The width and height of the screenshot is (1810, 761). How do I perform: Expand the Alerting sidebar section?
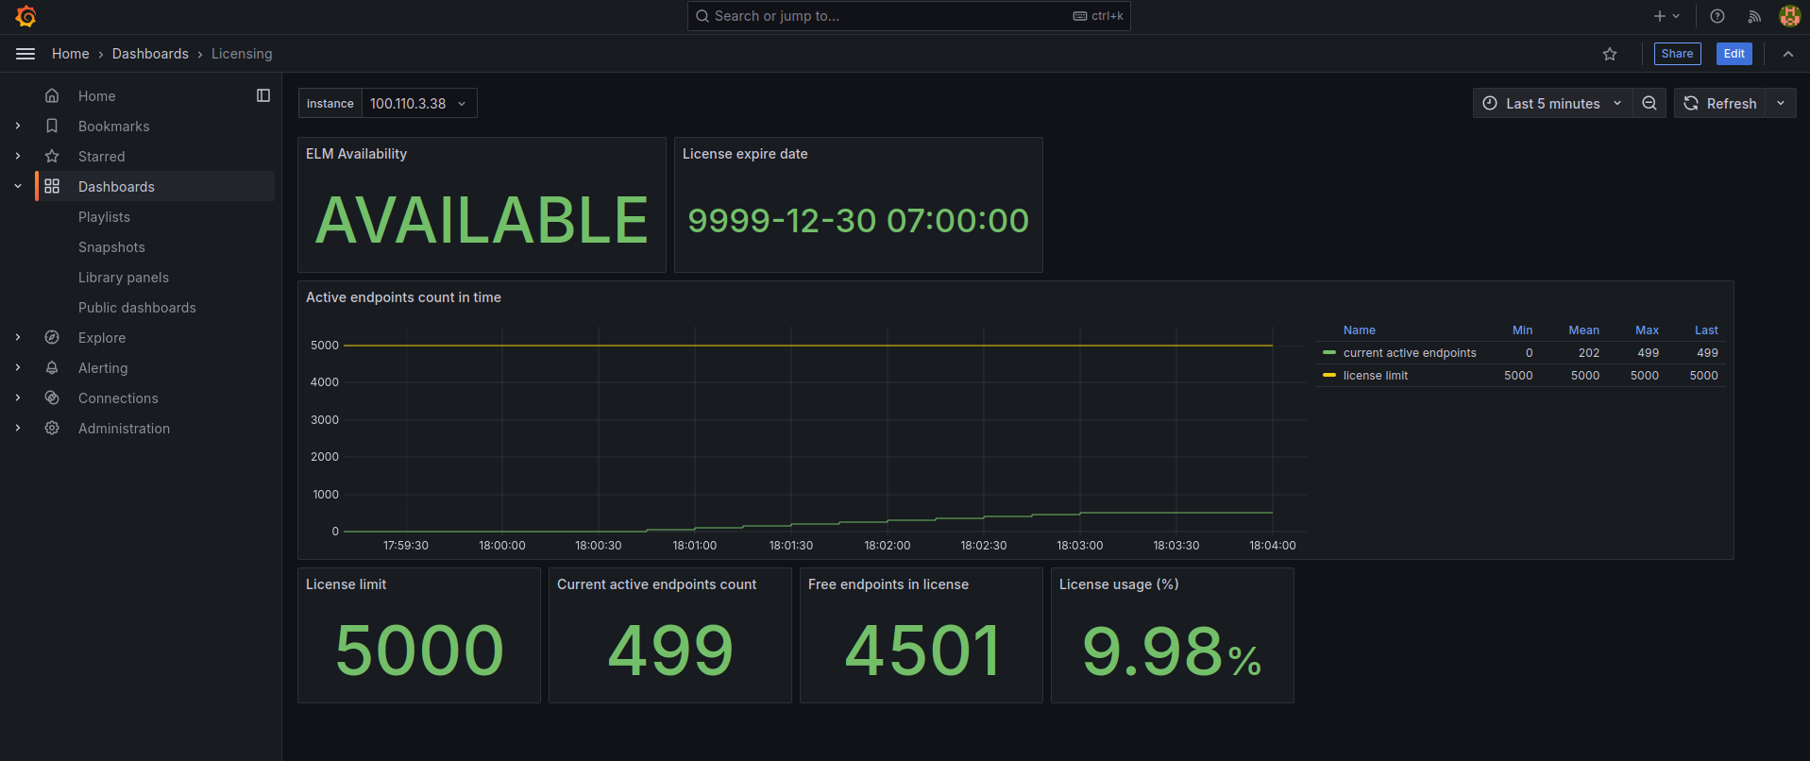tap(18, 368)
